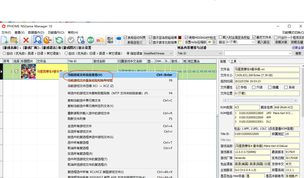Click the FFHOME app icon in title bar

point(4,26)
